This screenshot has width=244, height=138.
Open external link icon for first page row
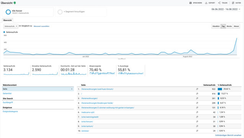click(x=197, y=89)
